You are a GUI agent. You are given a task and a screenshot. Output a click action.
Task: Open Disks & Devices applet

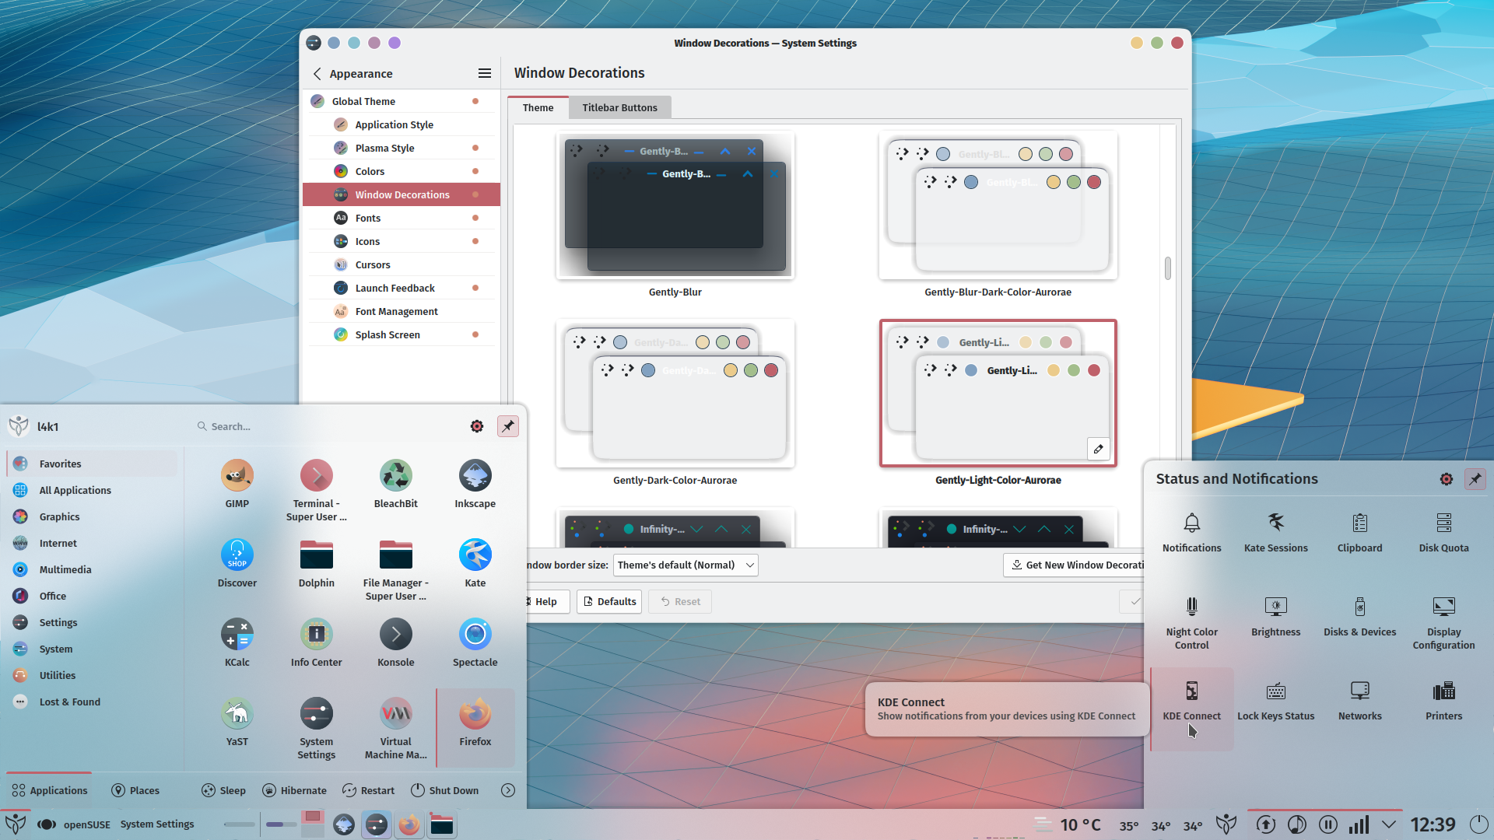click(x=1359, y=617)
